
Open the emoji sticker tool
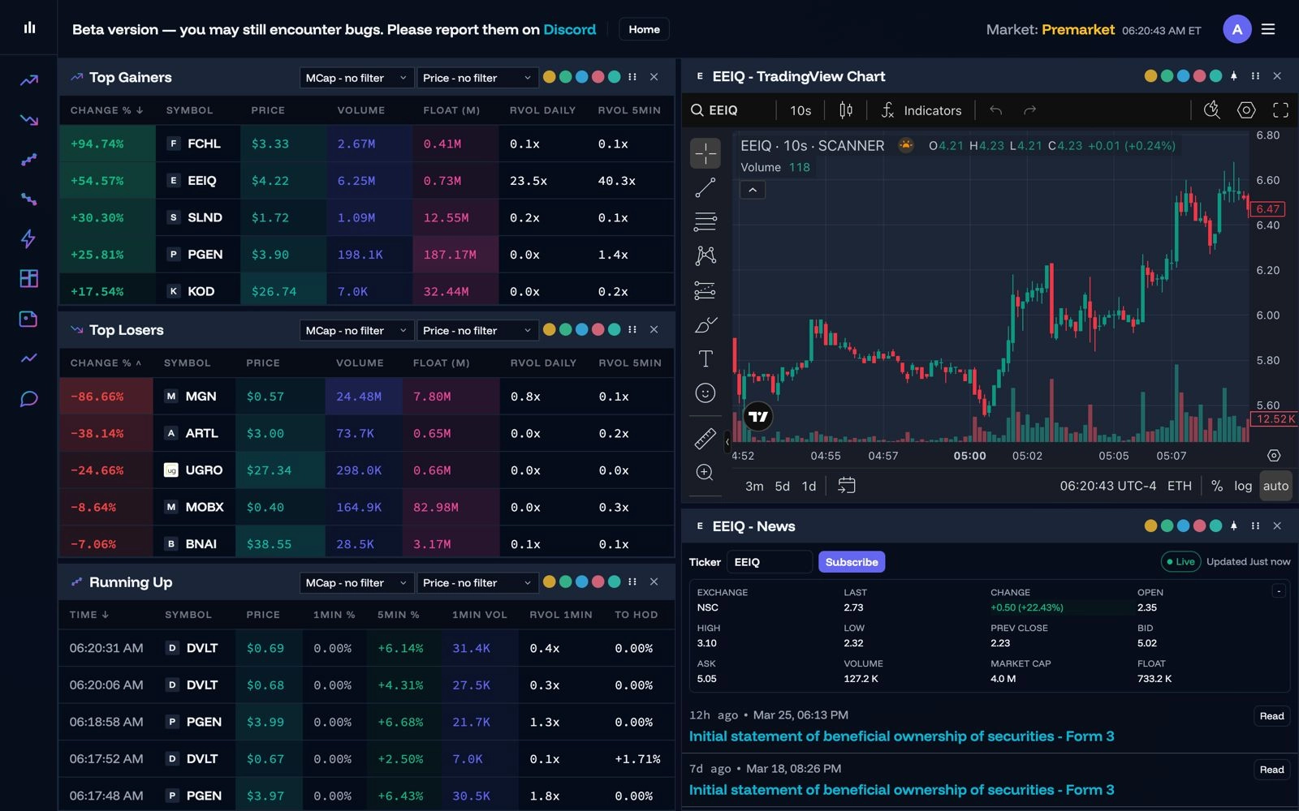(705, 393)
